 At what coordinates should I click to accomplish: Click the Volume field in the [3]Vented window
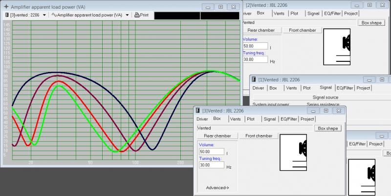pyautogui.click(x=212, y=152)
